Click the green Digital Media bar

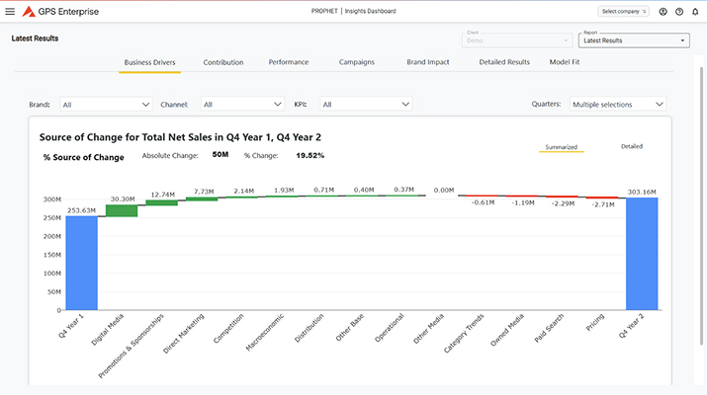tap(122, 209)
